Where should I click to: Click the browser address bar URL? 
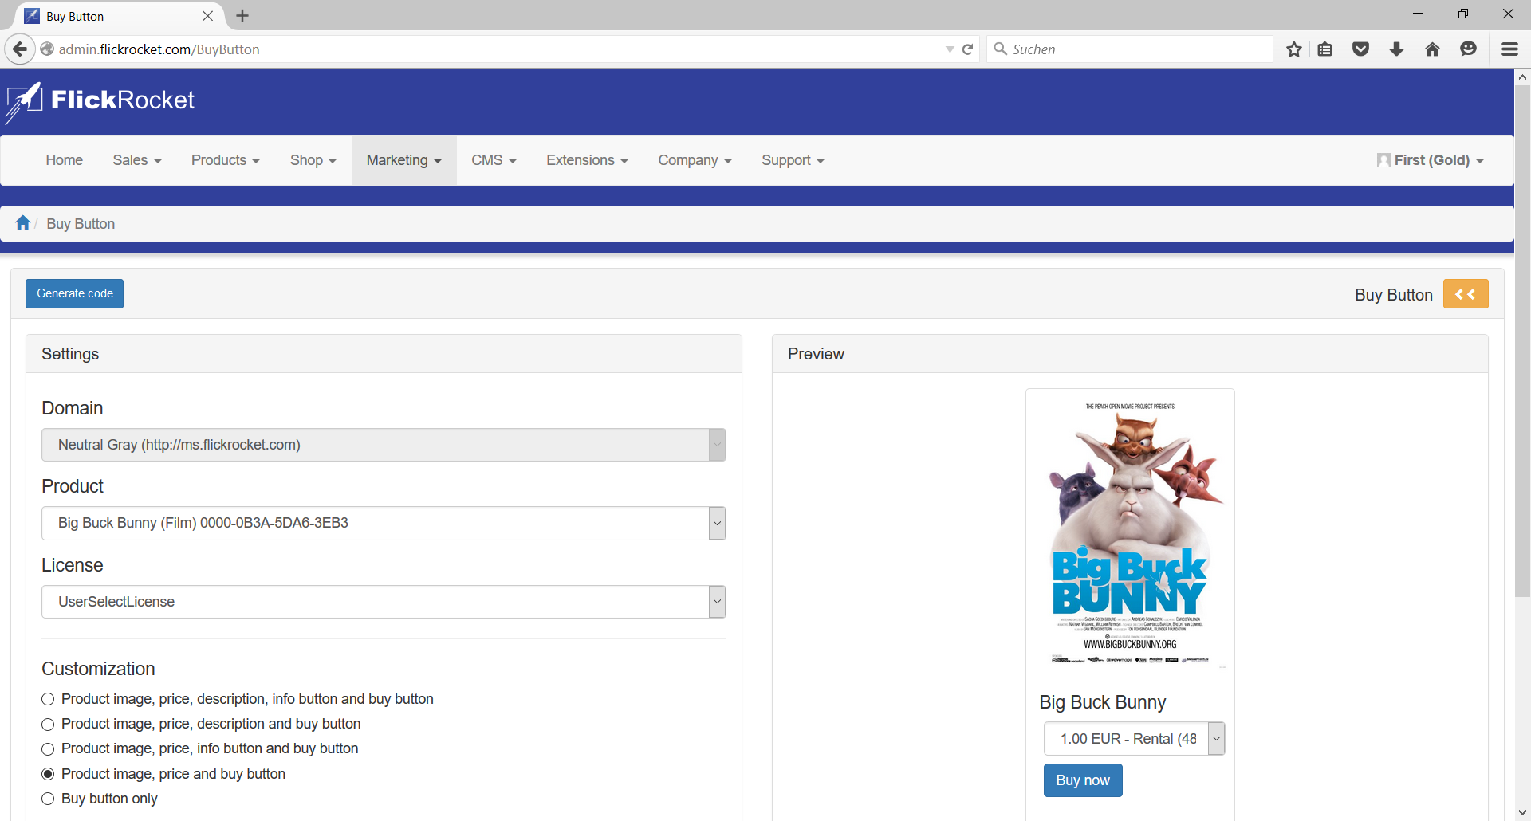pyautogui.click(x=159, y=49)
